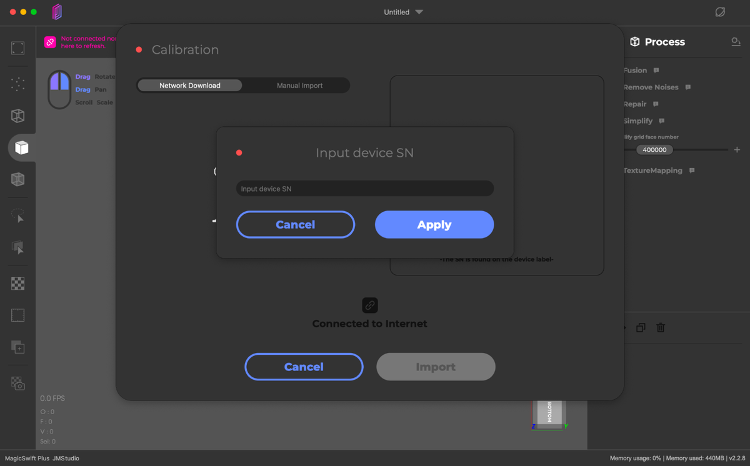Click the duplicate icon beside the trash
The image size is (750, 466).
pos(641,327)
